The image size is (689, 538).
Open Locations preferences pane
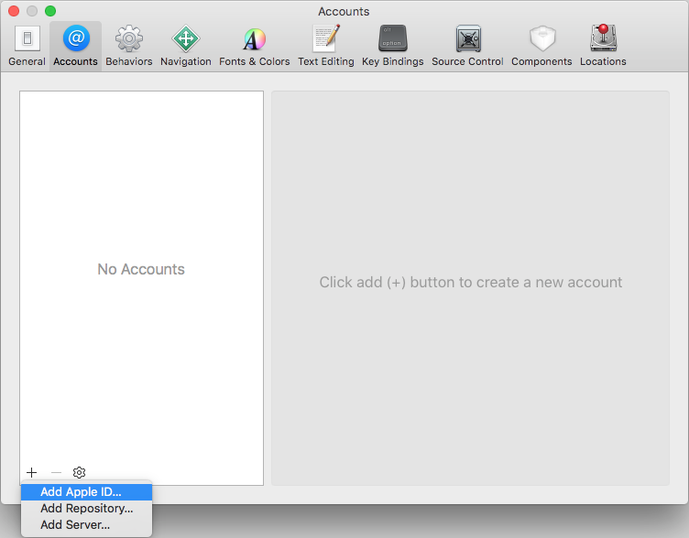[x=603, y=46]
